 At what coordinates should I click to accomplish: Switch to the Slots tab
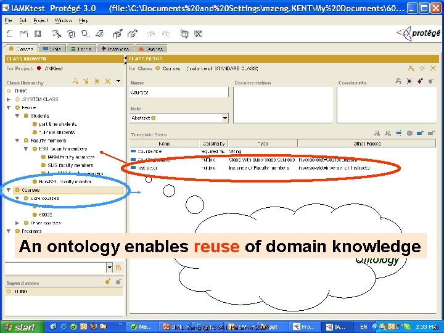[52, 49]
